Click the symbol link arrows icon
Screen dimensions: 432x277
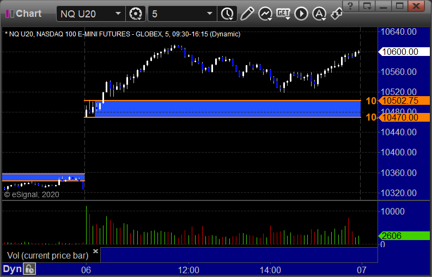click(337, 14)
